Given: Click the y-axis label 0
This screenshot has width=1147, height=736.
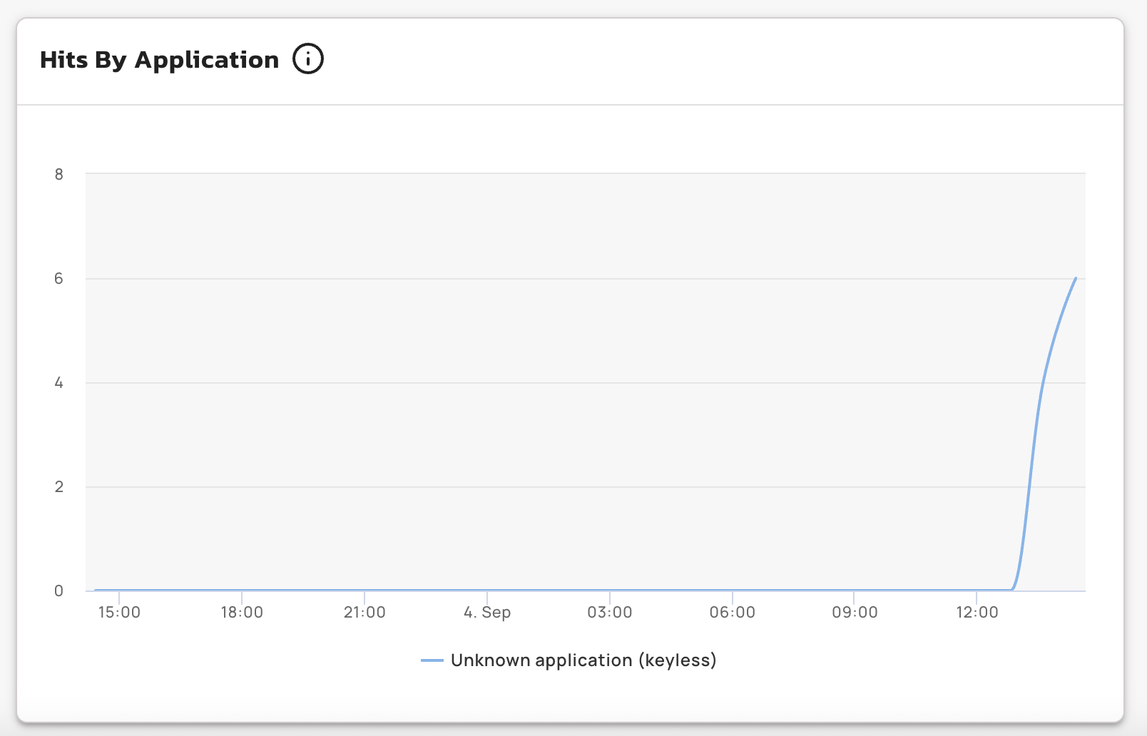Looking at the screenshot, I should tap(58, 591).
